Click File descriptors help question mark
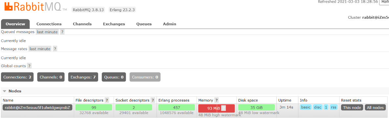 107,100
